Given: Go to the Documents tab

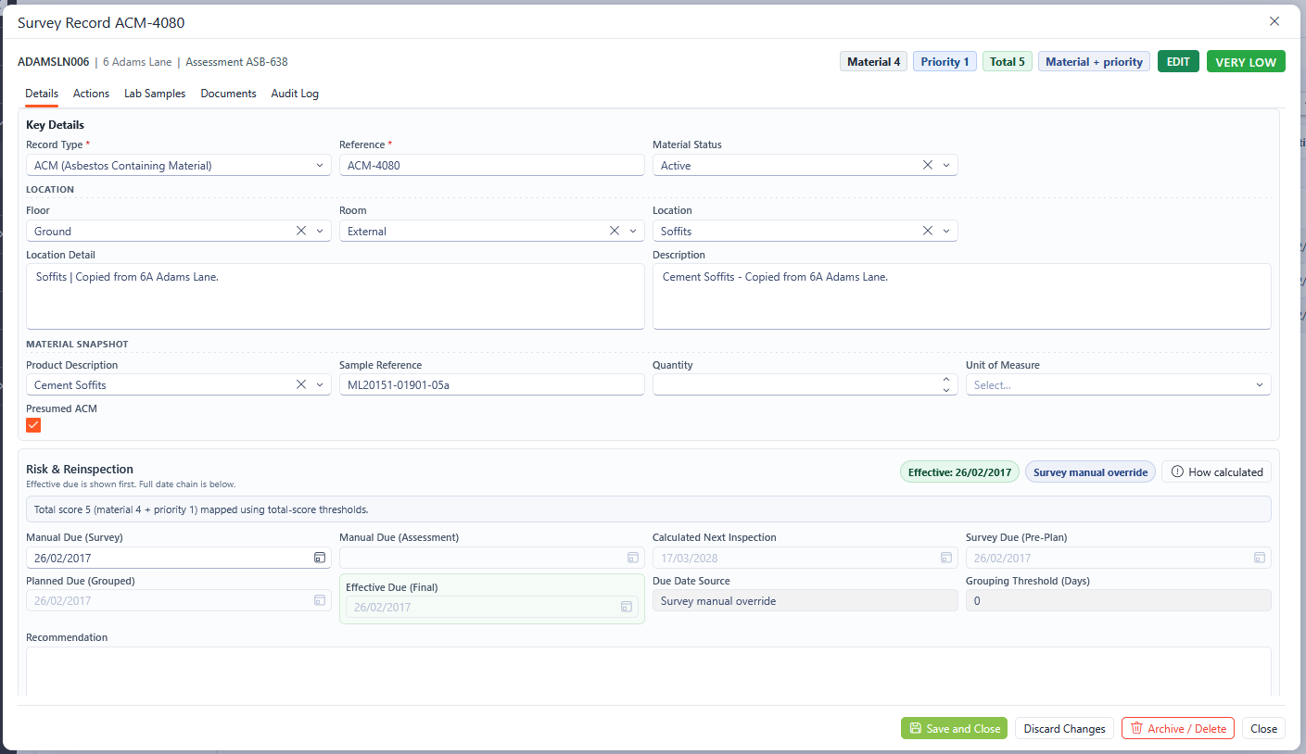Looking at the screenshot, I should (x=228, y=94).
